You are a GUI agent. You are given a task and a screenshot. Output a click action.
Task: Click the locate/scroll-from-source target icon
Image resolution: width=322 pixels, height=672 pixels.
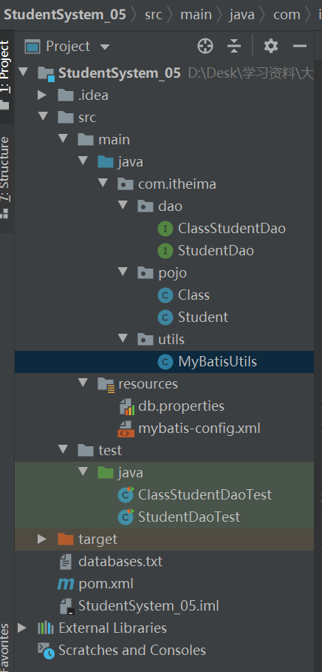click(x=205, y=46)
